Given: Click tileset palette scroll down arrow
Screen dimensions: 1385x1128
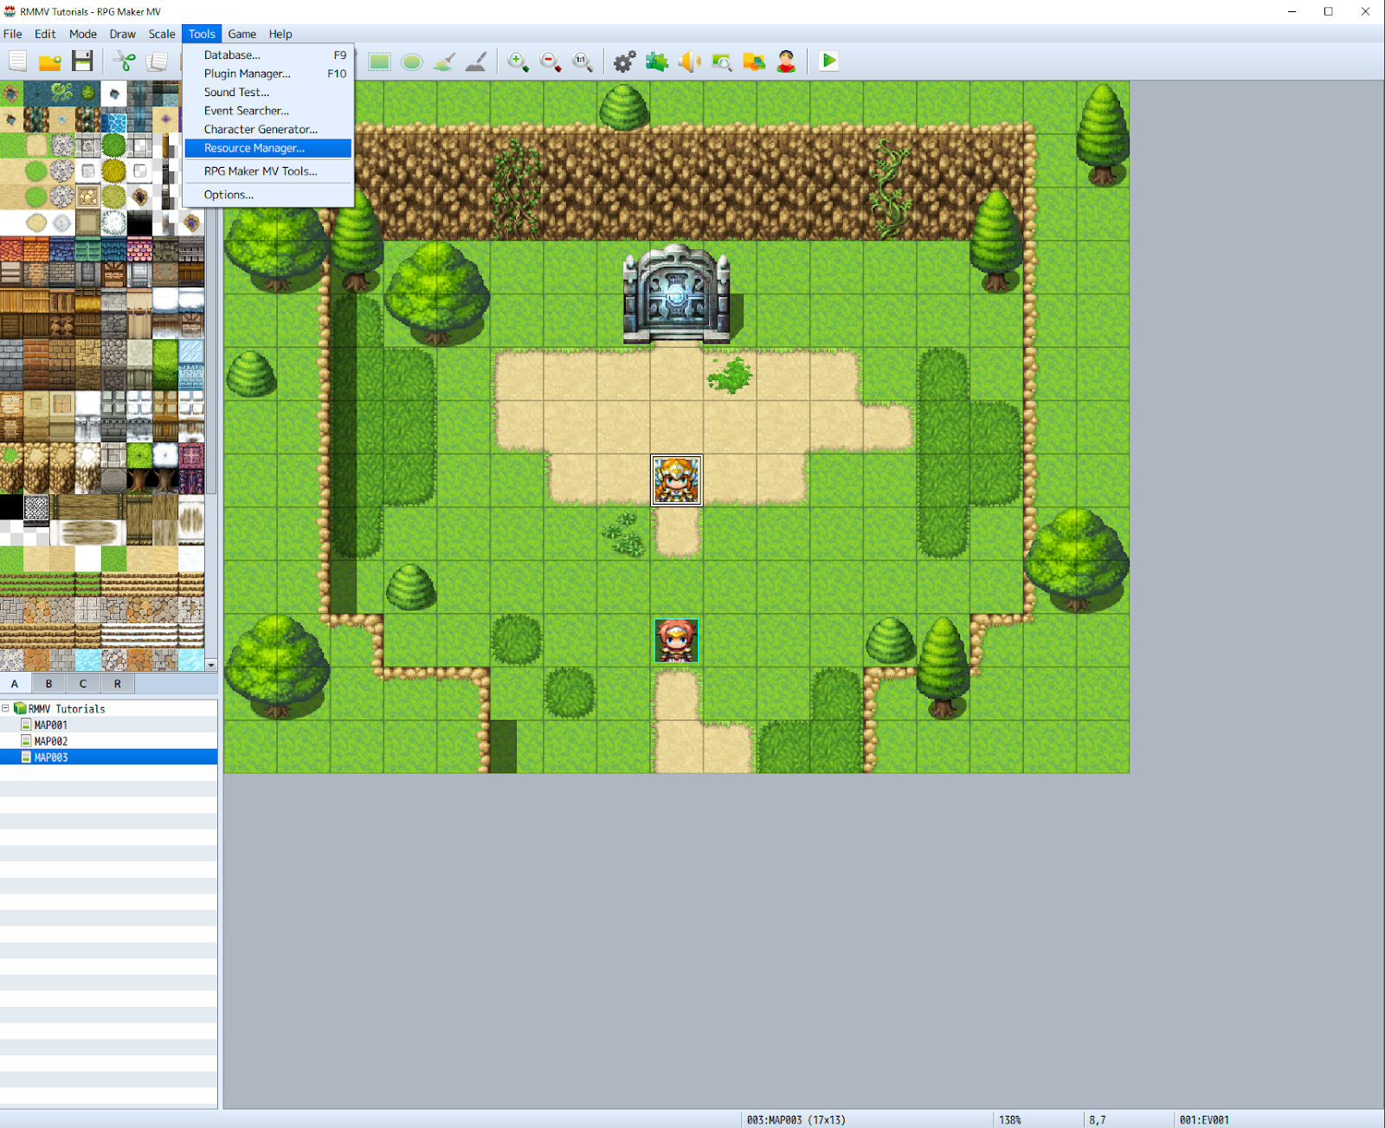Looking at the screenshot, I should (211, 665).
